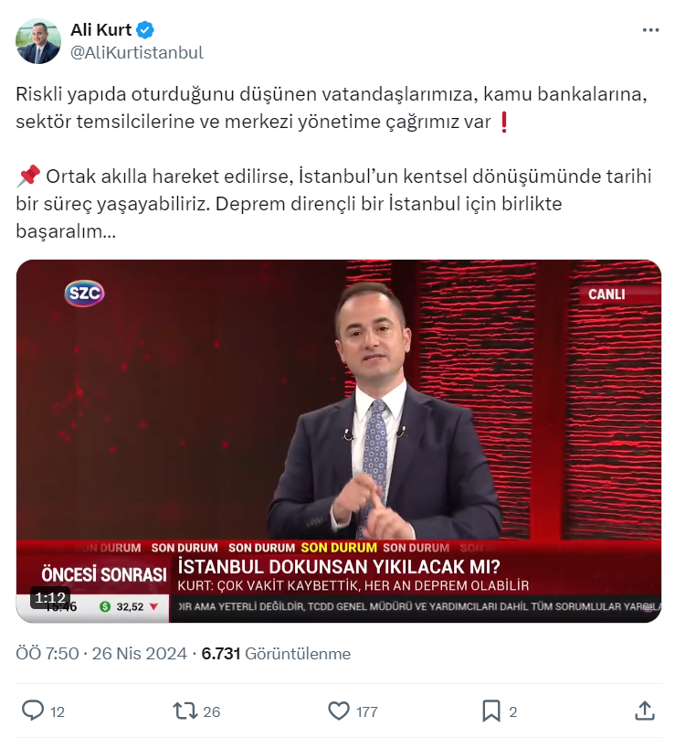Click the 1:12 video duration badge
Screen dimensions: 675x738
(50, 598)
